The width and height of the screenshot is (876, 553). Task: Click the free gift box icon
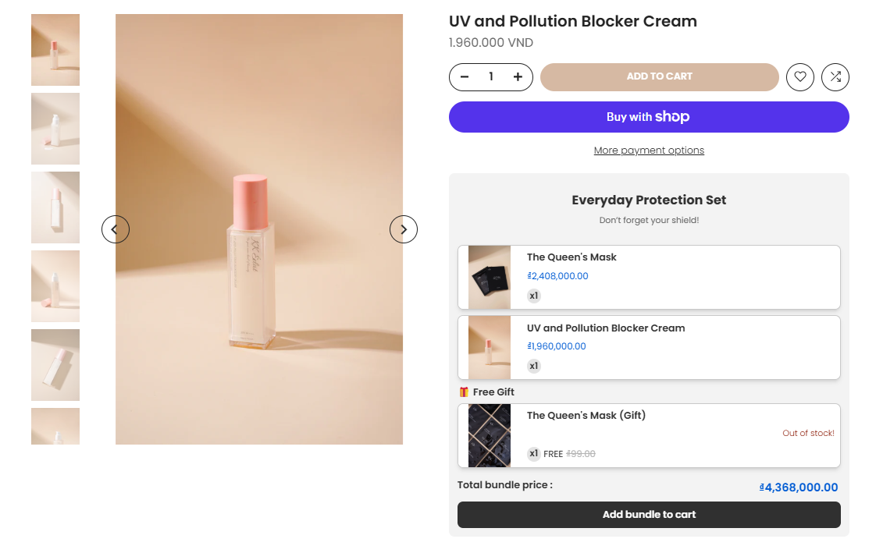462,392
